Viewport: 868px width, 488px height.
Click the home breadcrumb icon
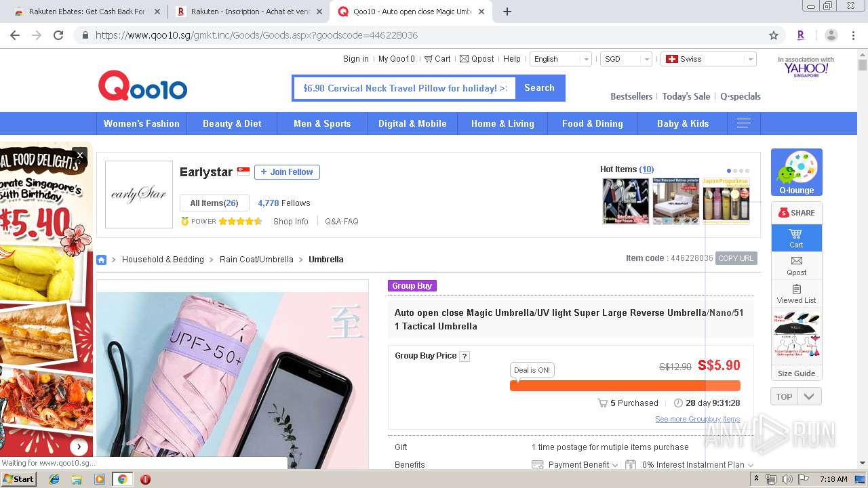[101, 260]
